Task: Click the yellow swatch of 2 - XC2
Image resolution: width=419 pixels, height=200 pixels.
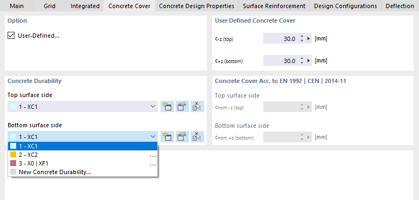Action: coord(13,155)
